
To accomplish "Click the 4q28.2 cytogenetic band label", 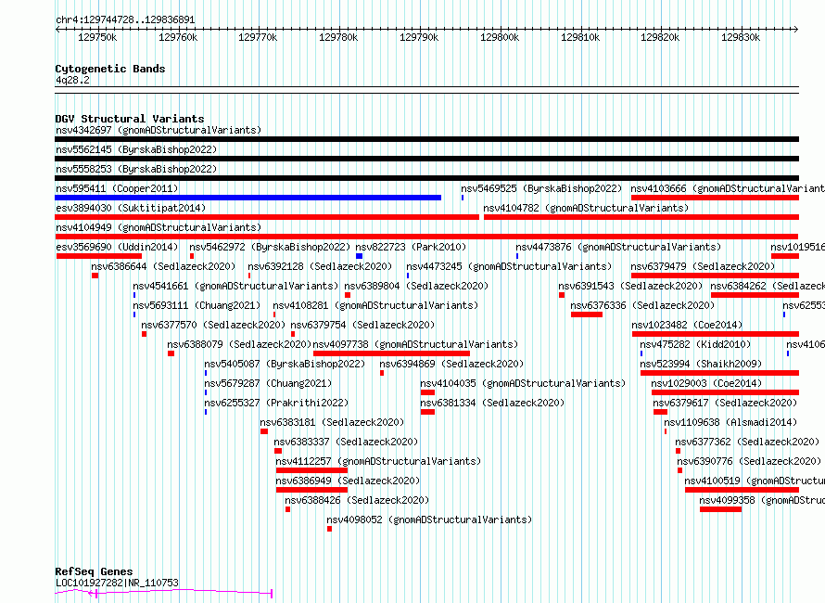I will click(72, 80).
